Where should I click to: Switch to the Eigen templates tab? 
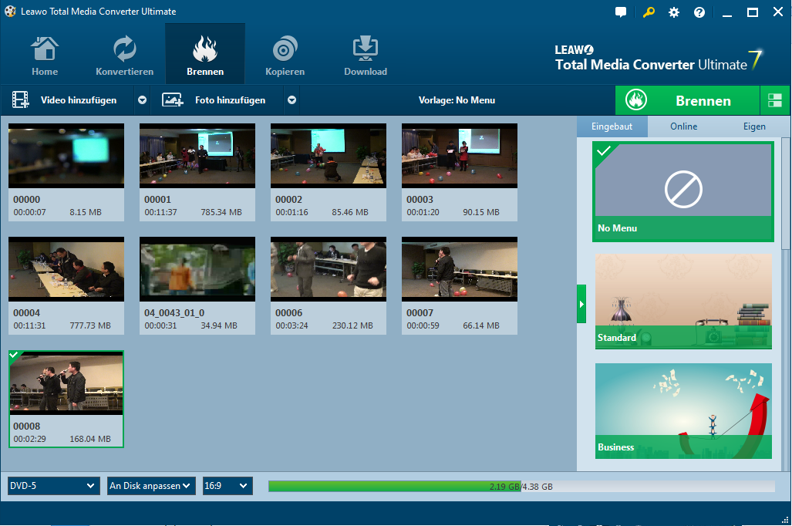coord(753,126)
